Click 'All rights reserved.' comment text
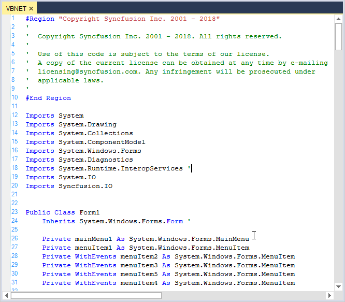The width and height of the screenshot is (345, 302). [x=240, y=36]
